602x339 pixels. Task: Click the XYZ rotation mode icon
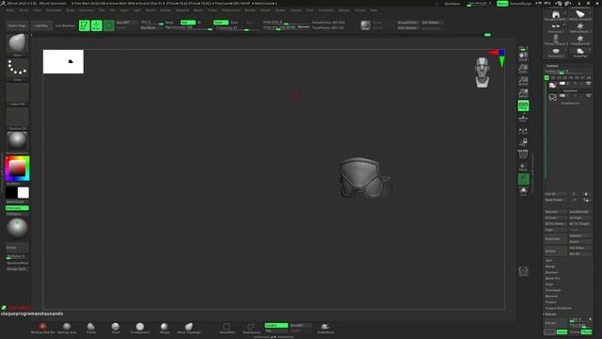point(523,142)
